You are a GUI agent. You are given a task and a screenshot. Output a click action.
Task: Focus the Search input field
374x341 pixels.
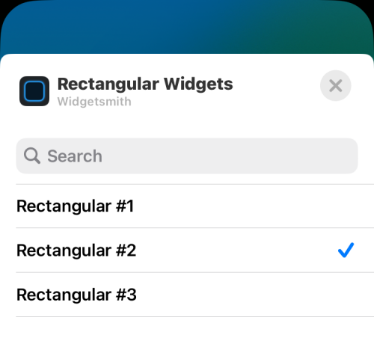187,156
